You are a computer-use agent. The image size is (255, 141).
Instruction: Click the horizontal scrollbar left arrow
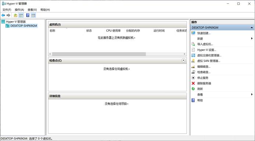pyautogui.click(x=50, y=54)
